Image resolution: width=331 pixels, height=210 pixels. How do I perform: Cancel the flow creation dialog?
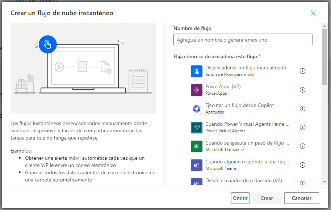pos(301,198)
